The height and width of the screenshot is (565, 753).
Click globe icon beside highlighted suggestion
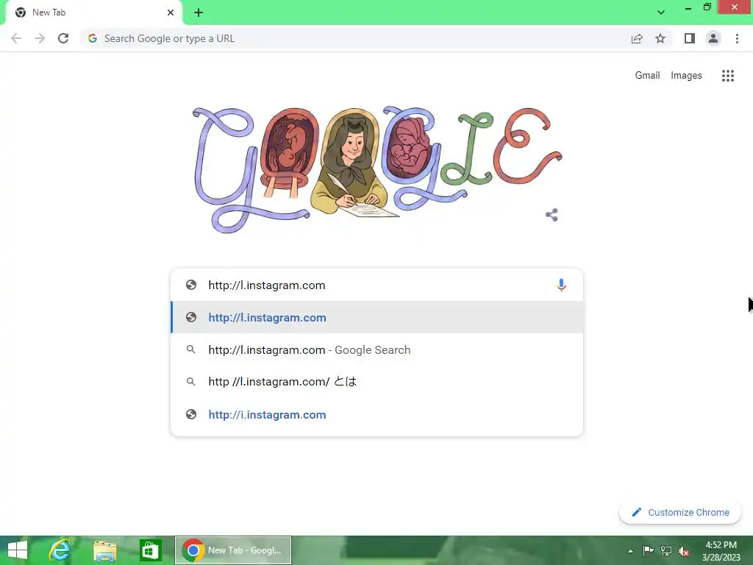pos(191,317)
